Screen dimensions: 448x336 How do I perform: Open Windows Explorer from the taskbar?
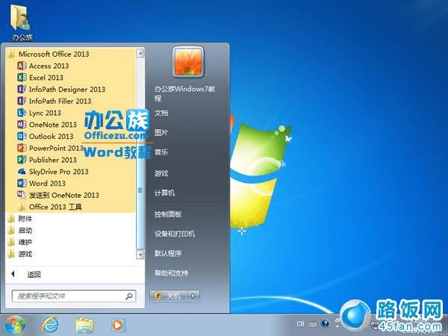(x=84, y=325)
